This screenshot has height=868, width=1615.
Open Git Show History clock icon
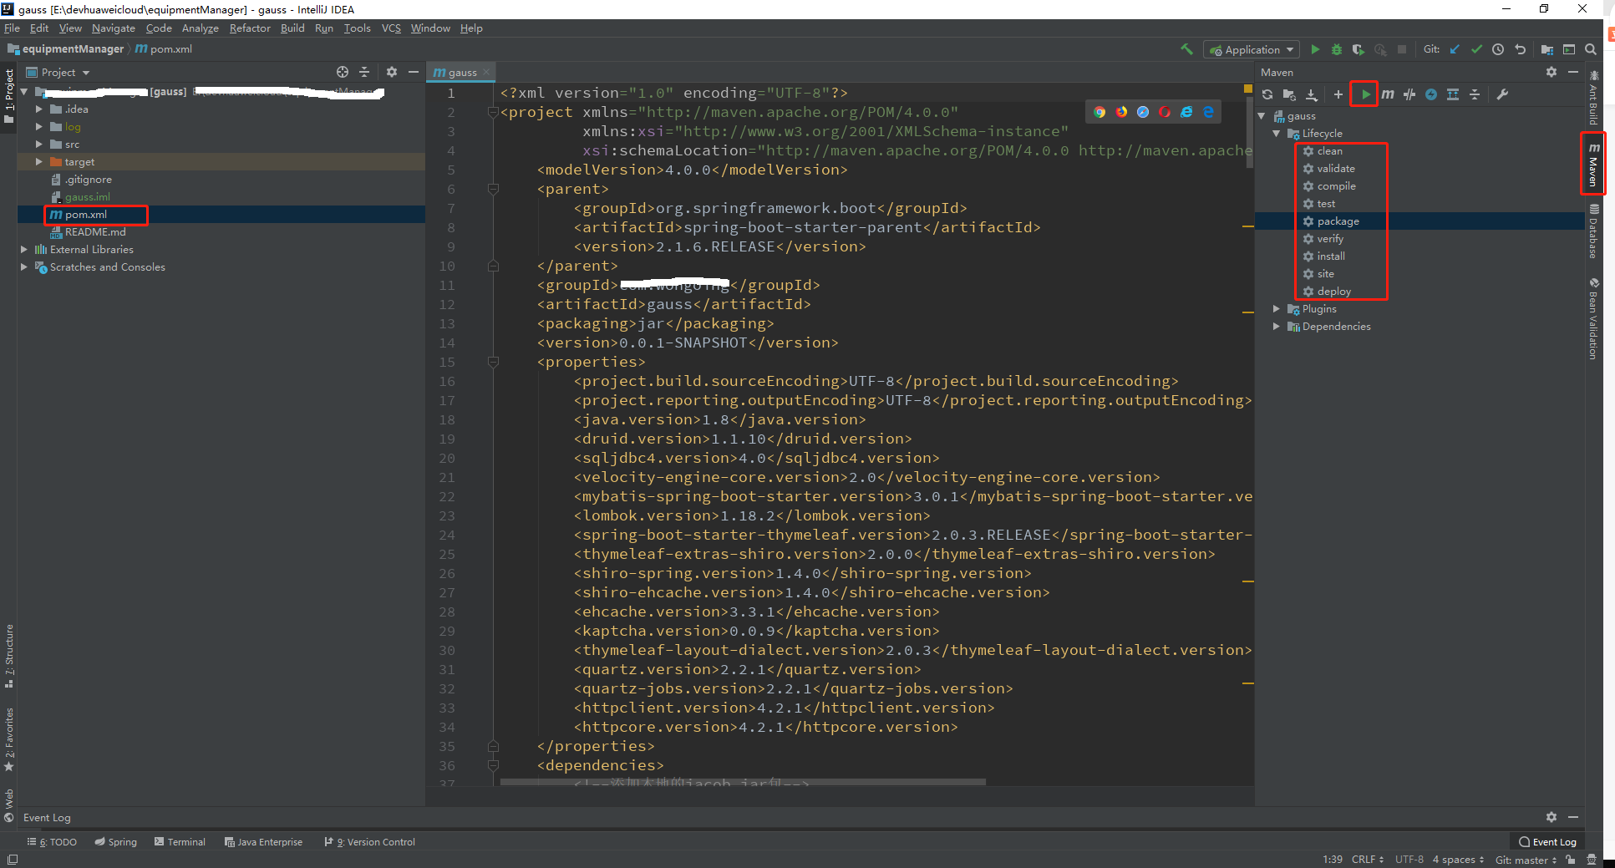click(x=1498, y=49)
